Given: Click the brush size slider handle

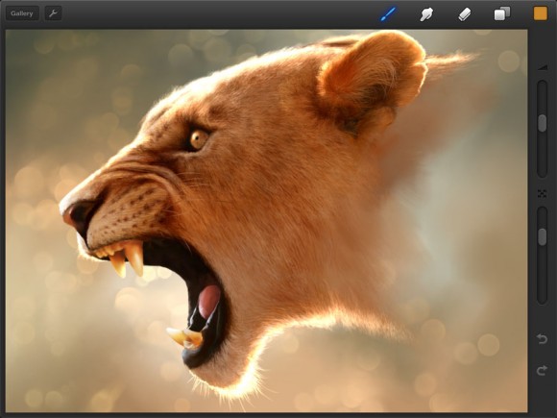Looking at the screenshot, I should pyautogui.click(x=542, y=123).
